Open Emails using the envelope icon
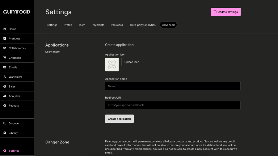Screen dimensions: 278x156 tap(5, 67)
